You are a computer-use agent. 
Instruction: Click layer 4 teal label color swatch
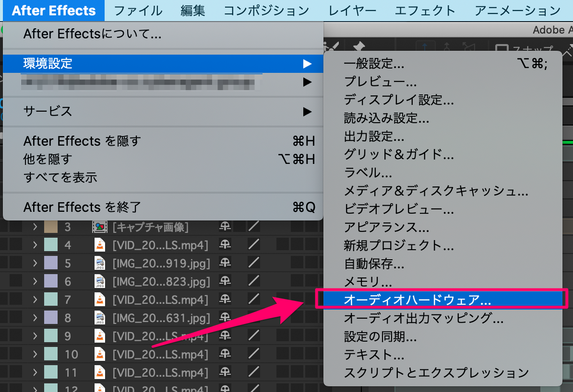tap(51, 244)
